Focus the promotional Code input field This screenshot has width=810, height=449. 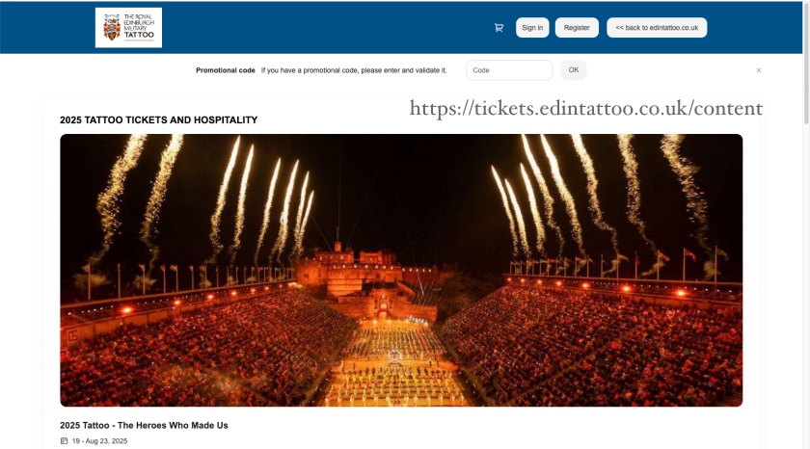pyautogui.click(x=509, y=70)
